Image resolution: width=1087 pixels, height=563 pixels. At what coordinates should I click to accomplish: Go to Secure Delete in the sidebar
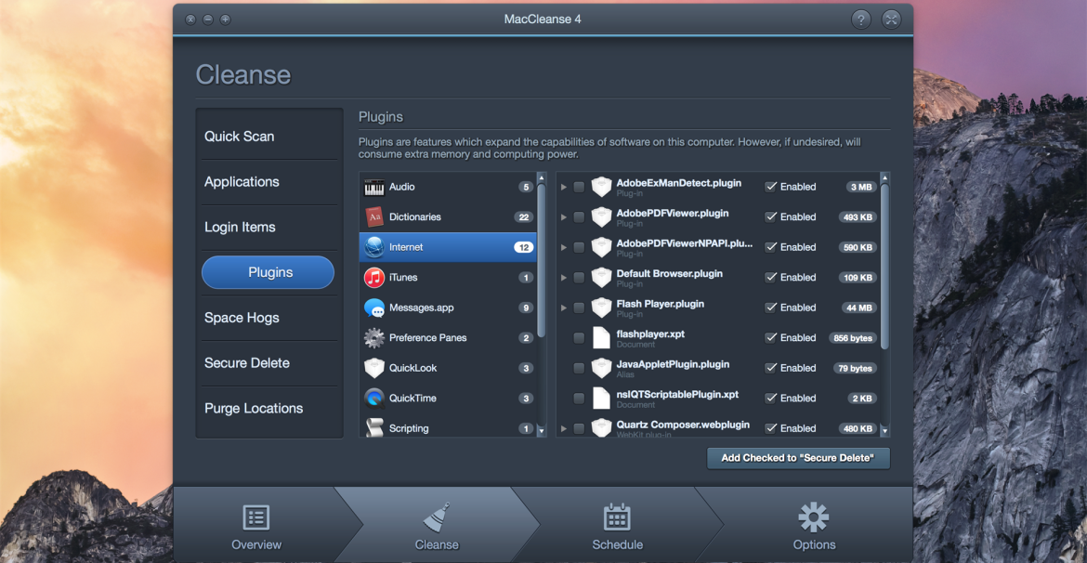(x=269, y=363)
